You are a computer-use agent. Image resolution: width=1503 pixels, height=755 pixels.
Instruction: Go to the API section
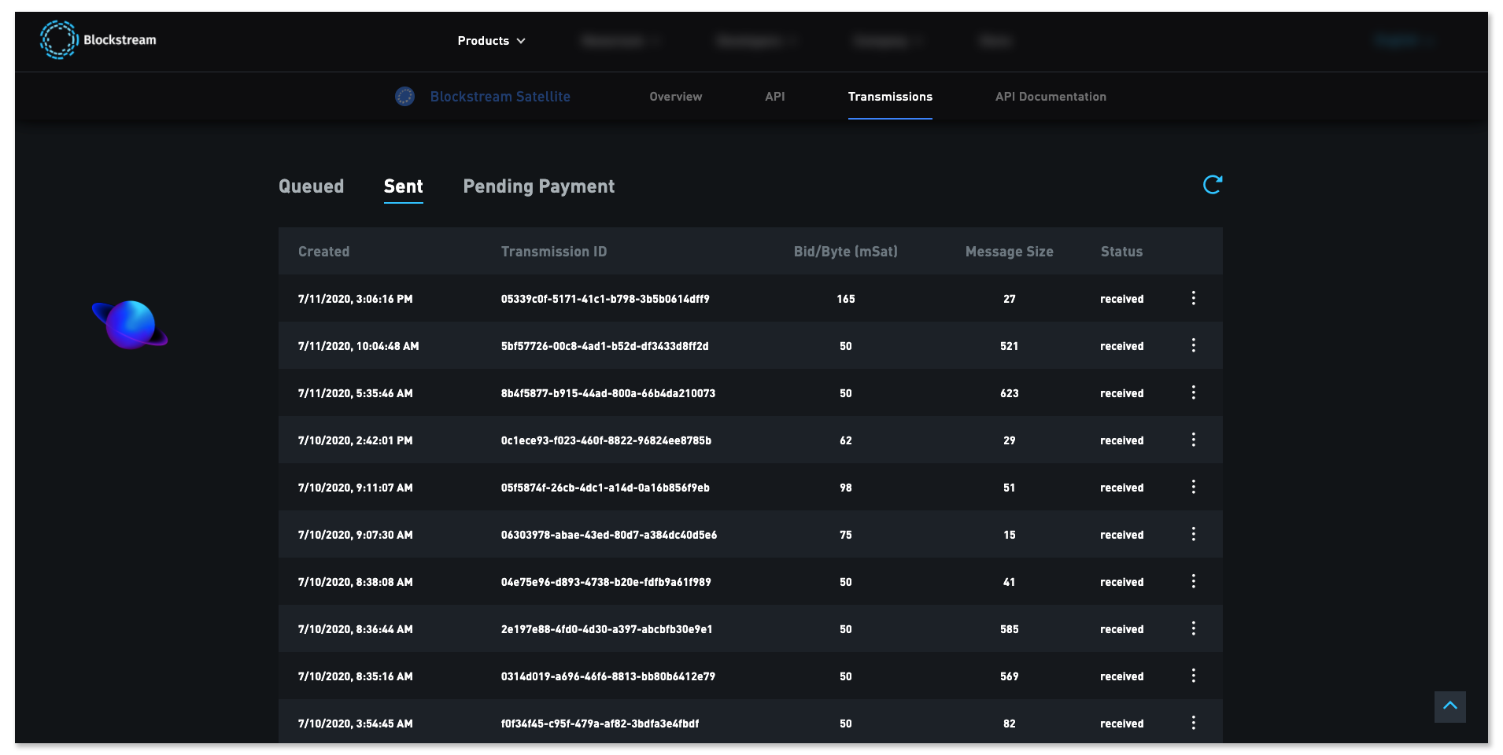[774, 97]
